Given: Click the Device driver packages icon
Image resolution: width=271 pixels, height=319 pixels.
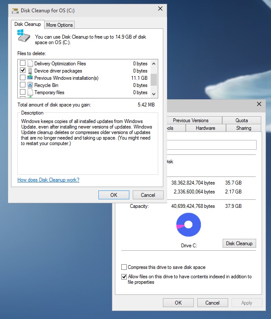Looking at the screenshot, I should tap(30, 70).
